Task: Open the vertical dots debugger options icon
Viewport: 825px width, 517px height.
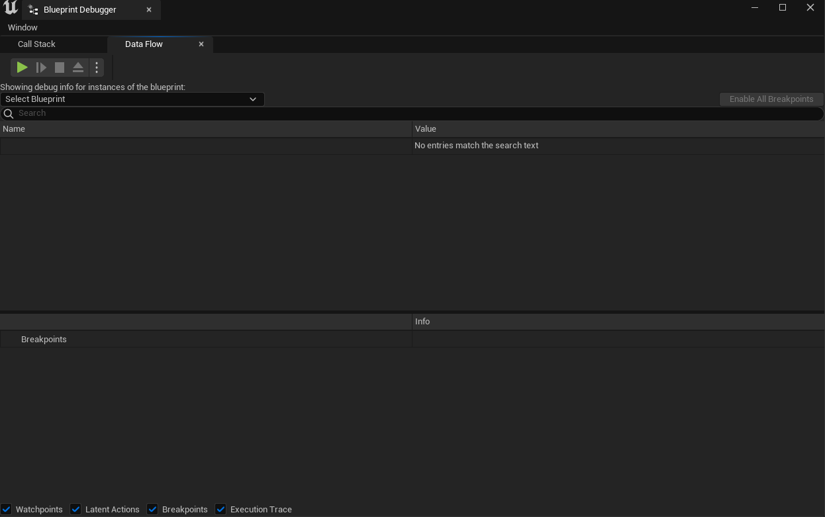Action: pyautogui.click(x=96, y=67)
